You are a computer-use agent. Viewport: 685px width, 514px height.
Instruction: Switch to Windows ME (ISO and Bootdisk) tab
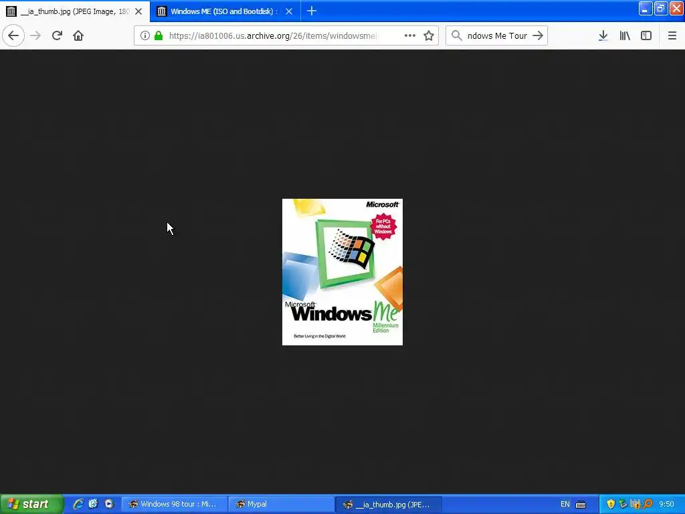point(225,11)
